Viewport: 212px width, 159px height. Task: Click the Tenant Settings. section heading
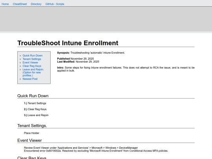(x=32, y=126)
